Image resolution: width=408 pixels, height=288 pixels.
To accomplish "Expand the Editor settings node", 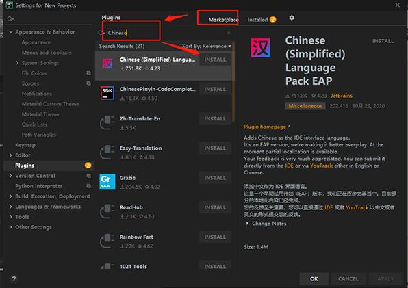I will click(x=11, y=155).
